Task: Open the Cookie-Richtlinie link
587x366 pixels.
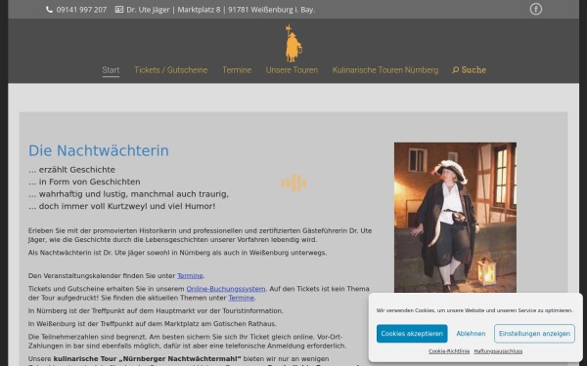Action: pos(449,351)
